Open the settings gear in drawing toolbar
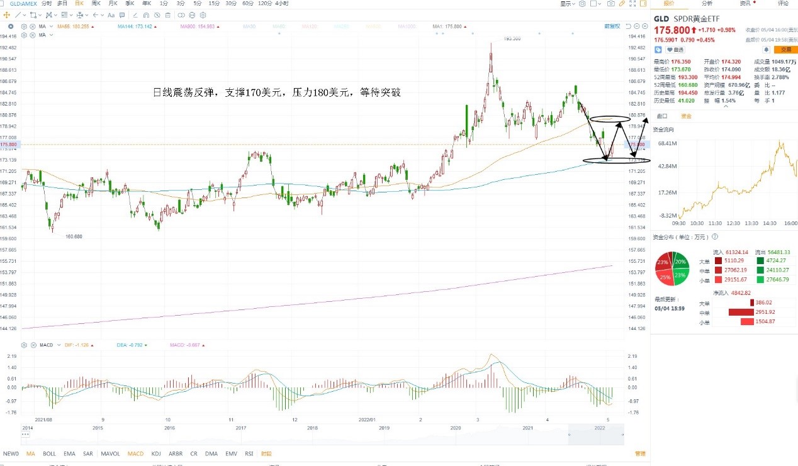The height and width of the screenshot is (466, 798). point(203,15)
